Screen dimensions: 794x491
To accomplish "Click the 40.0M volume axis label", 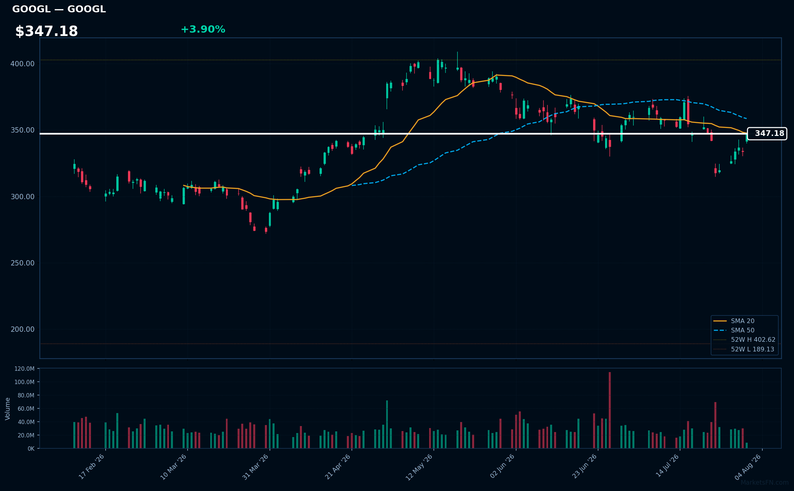I will click(26, 422).
